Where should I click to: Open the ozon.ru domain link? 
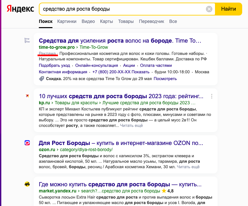point(47,149)
